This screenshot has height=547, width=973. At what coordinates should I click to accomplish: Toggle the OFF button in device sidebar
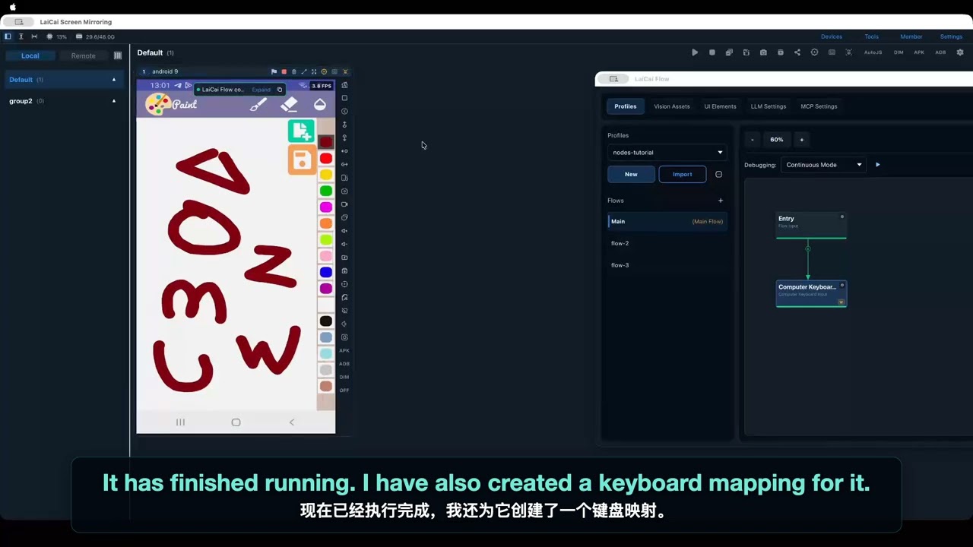click(344, 390)
